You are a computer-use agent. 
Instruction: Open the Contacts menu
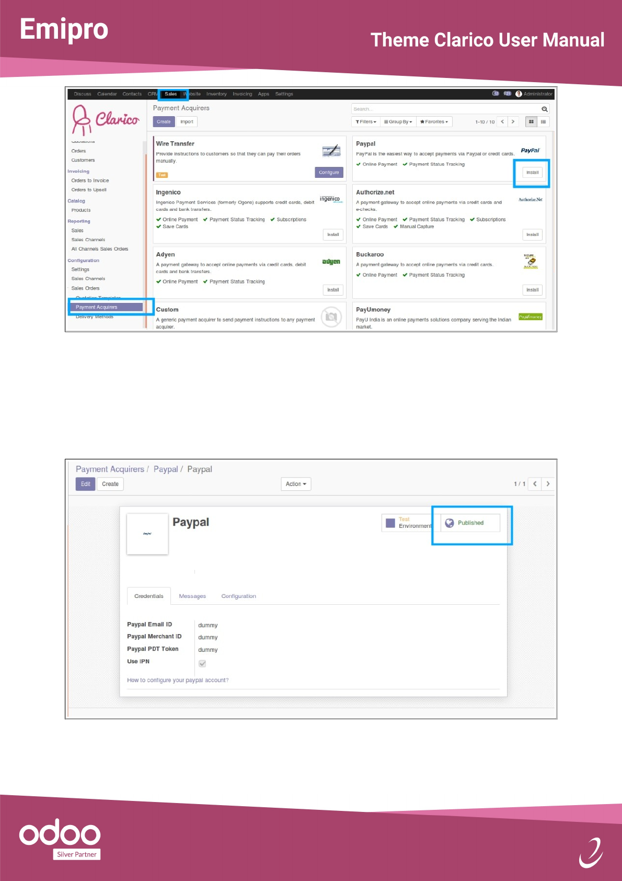point(132,94)
